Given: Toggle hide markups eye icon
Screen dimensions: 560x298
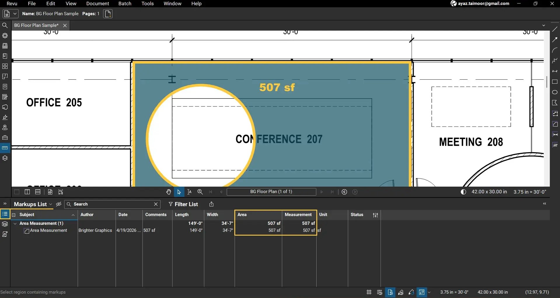Looking at the screenshot, I should click(x=59, y=204).
